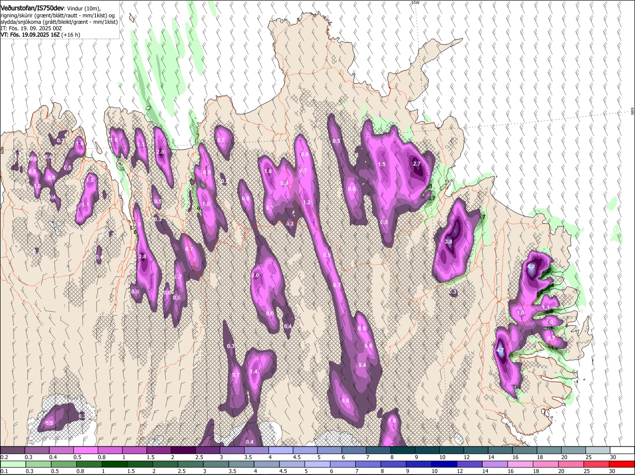This screenshot has width=635, height=475.
Task: Click the Veðurstofan/IS750dev title text
Action: pos(32,8)
